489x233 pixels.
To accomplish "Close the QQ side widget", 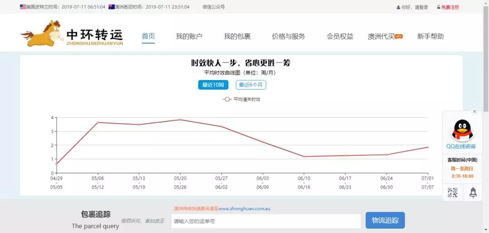I will point(475,111).
